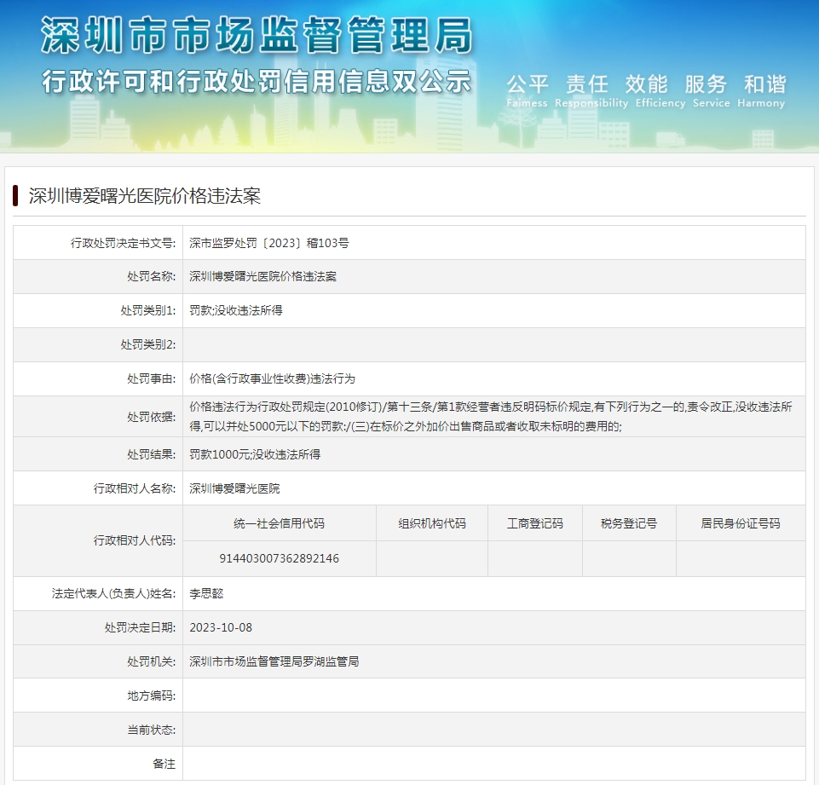Click the page heading 深圳博爱曙光医院价格违法案
This screenshot has height=785, width=819.
145,196
